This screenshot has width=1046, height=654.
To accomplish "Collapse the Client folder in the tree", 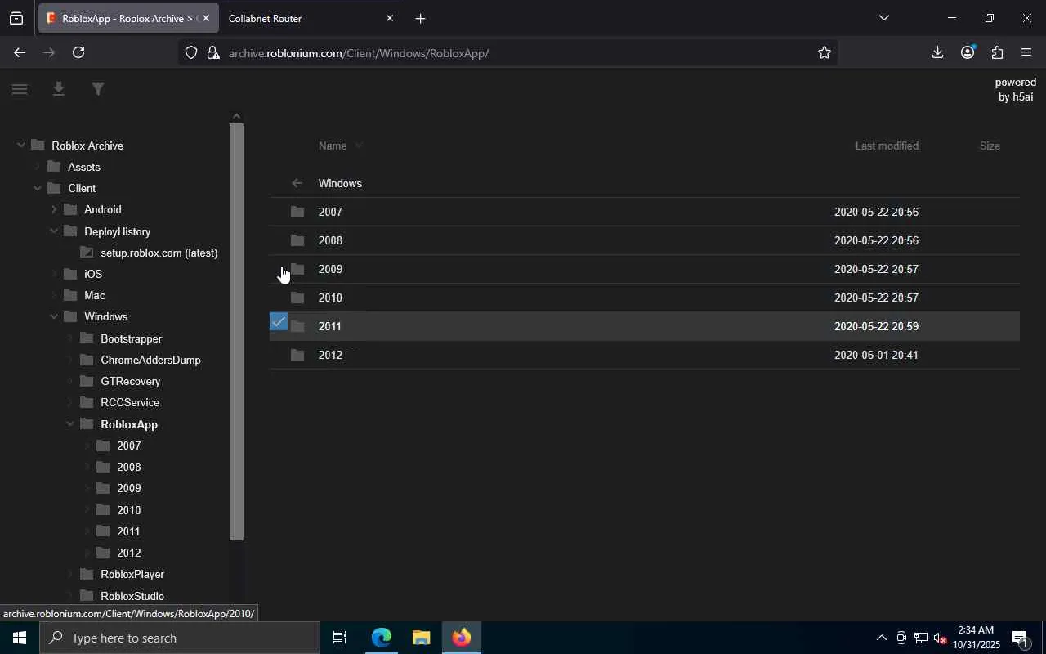I will (38, 188).
